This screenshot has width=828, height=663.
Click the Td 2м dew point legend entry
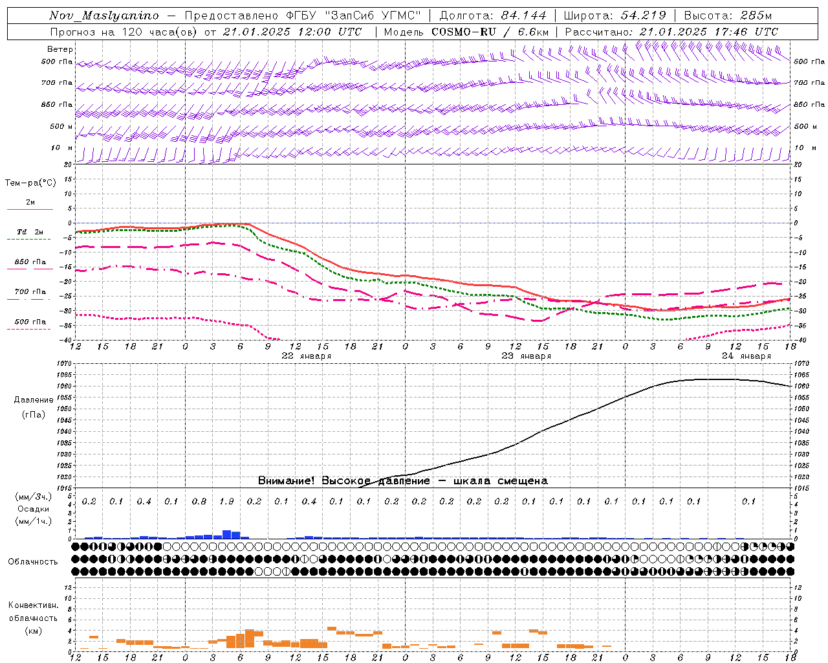30,232
